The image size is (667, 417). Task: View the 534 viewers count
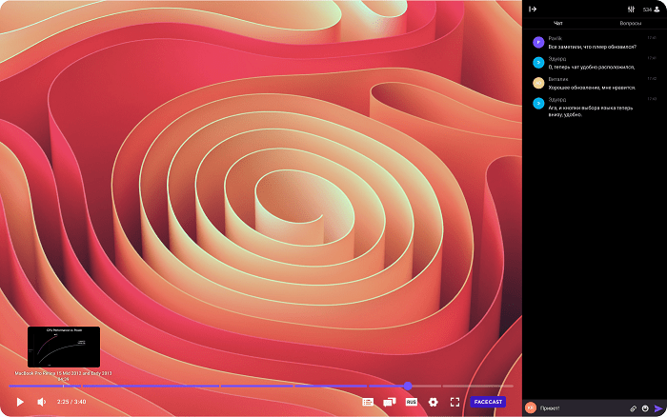coord(651,9)
